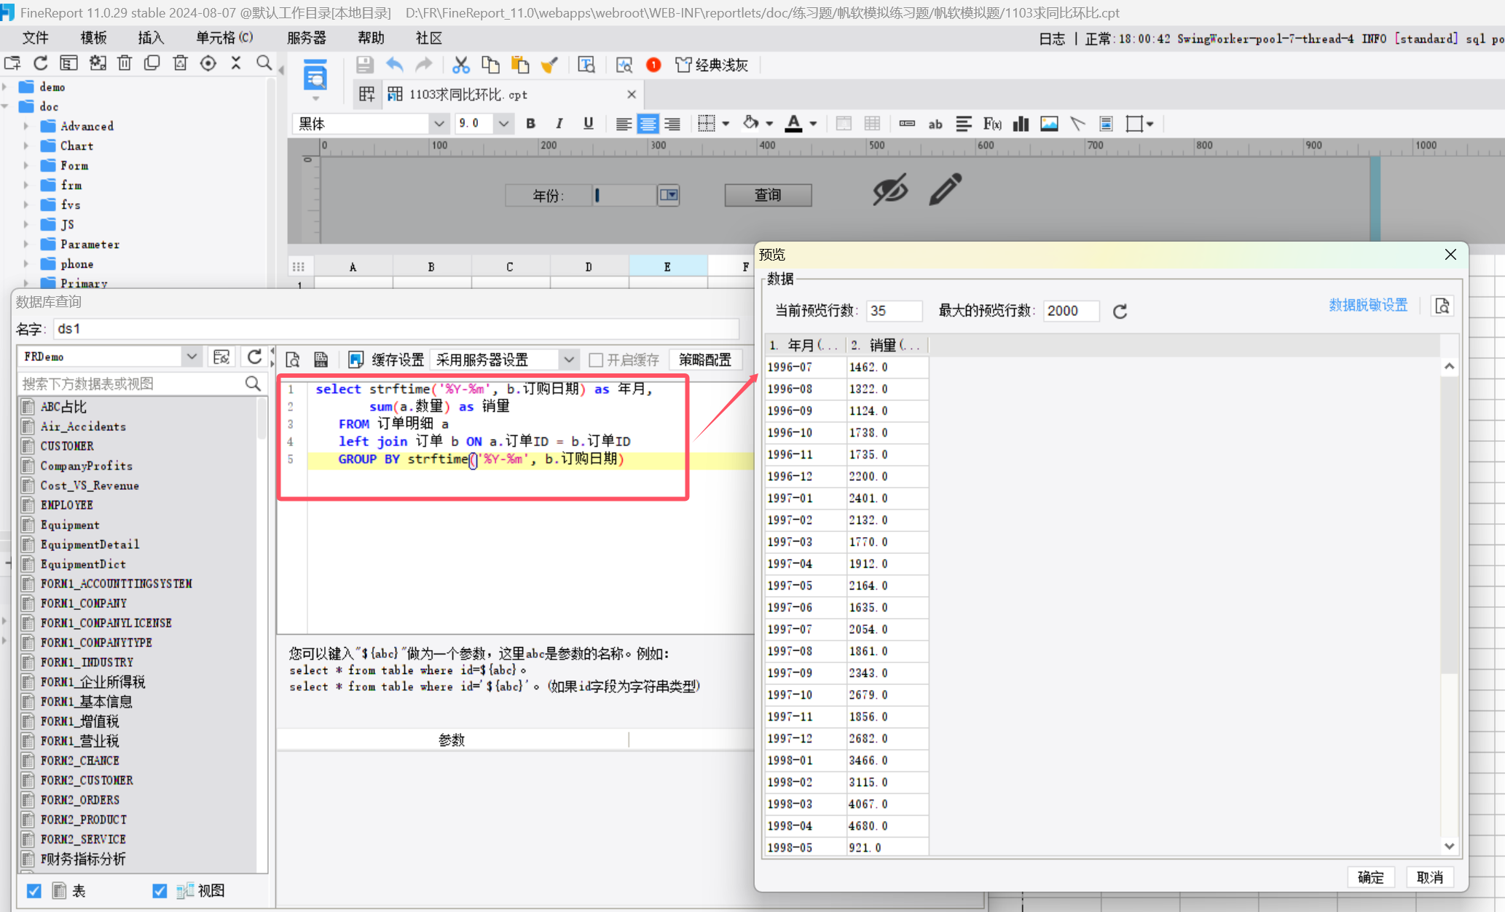Enable the 开启缓存 checkbox

[x=596, y=360]
